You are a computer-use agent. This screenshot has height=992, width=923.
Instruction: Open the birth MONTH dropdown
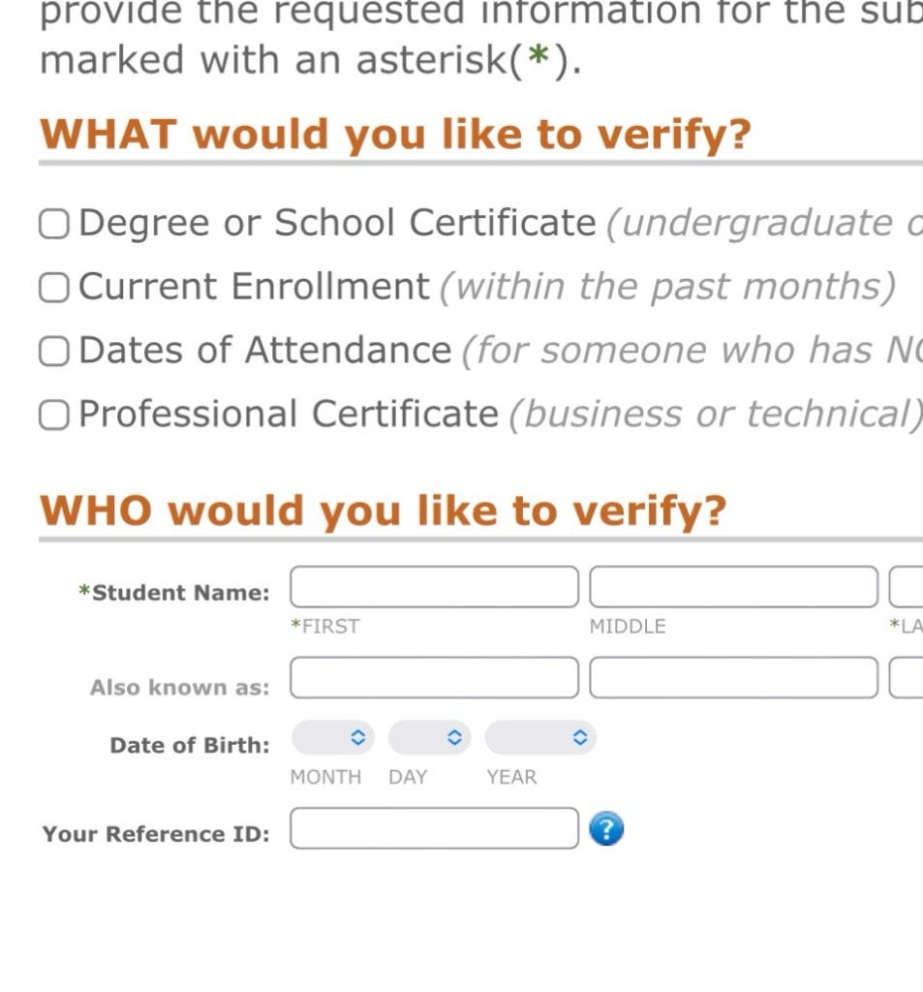pos(333,737)
